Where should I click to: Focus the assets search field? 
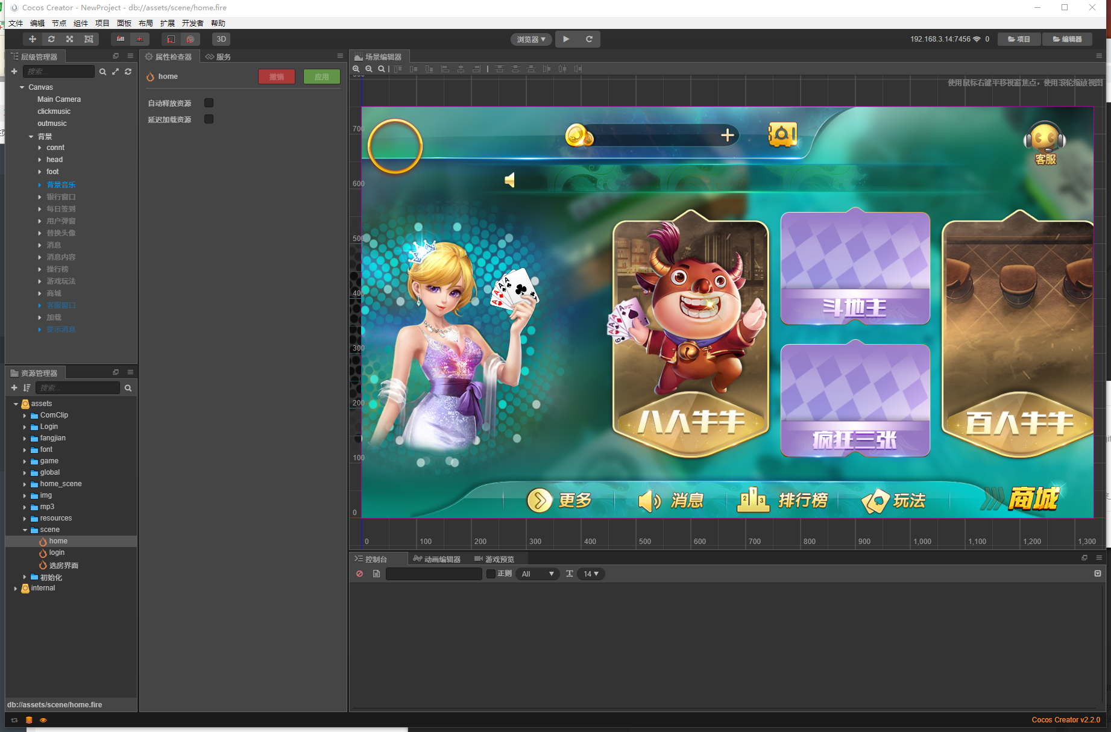click(78, 388)
